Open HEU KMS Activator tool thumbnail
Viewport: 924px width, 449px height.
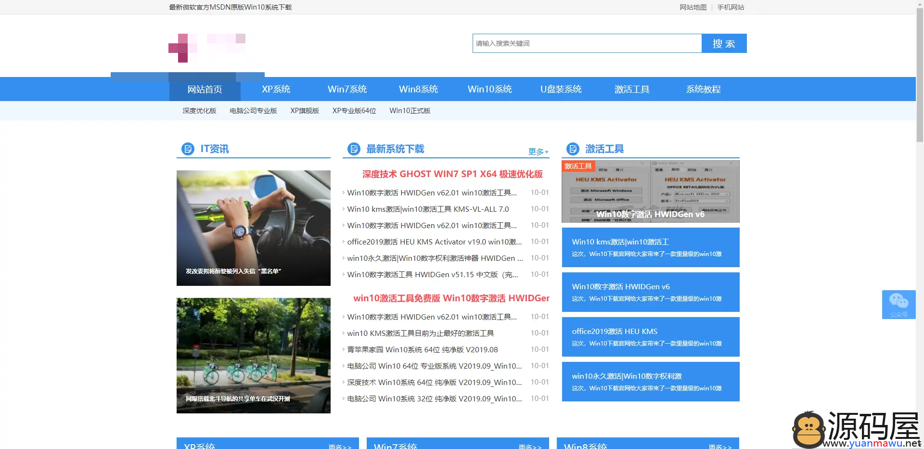point(651,192)
